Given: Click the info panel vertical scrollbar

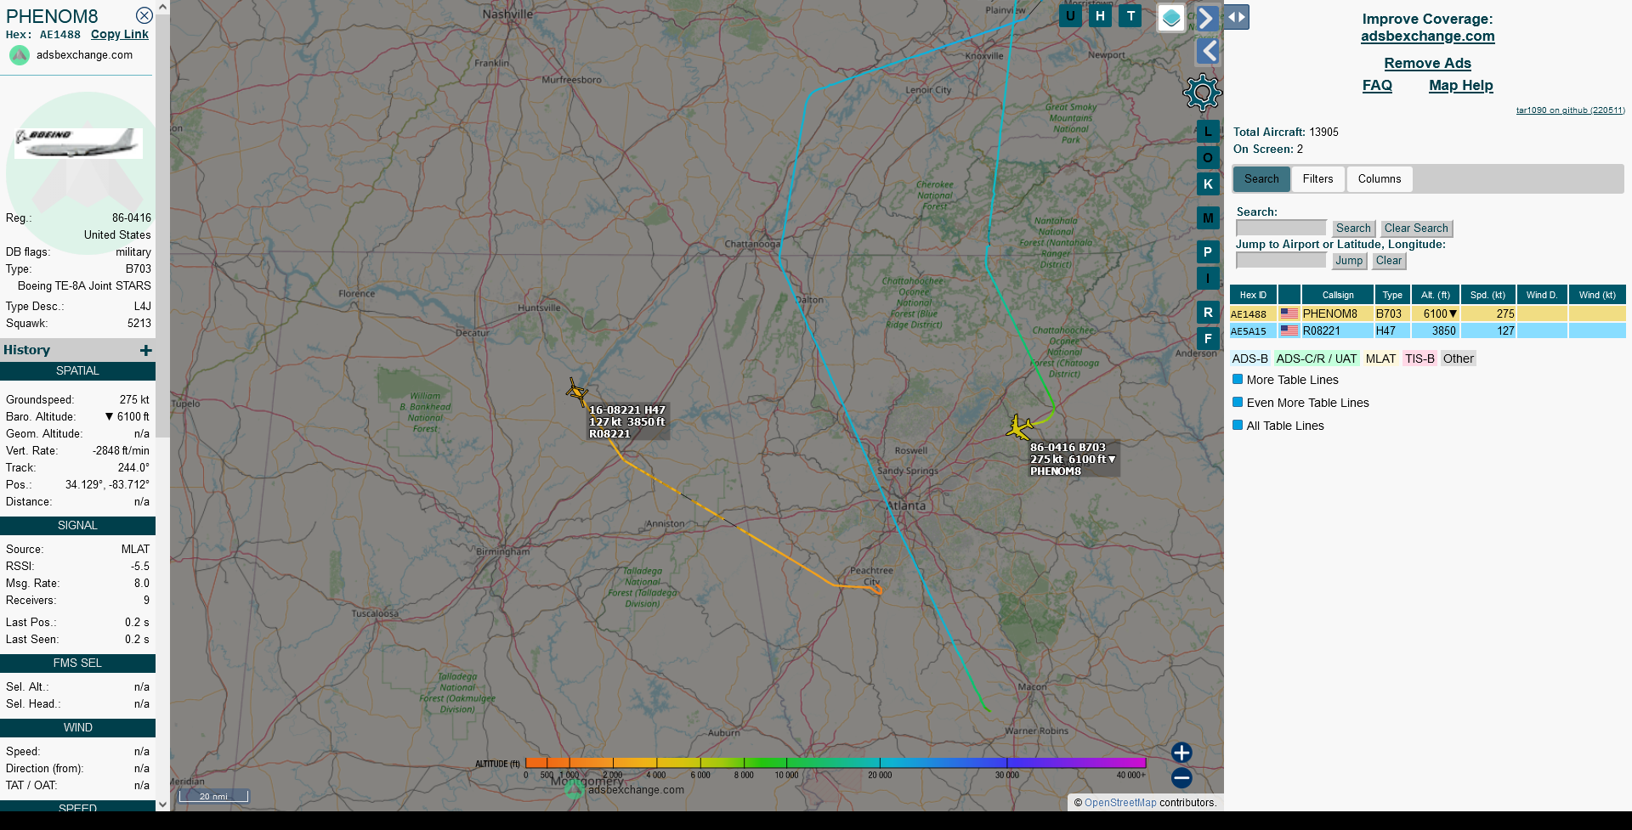Looking at the screenshot, I should pos(163,225).
